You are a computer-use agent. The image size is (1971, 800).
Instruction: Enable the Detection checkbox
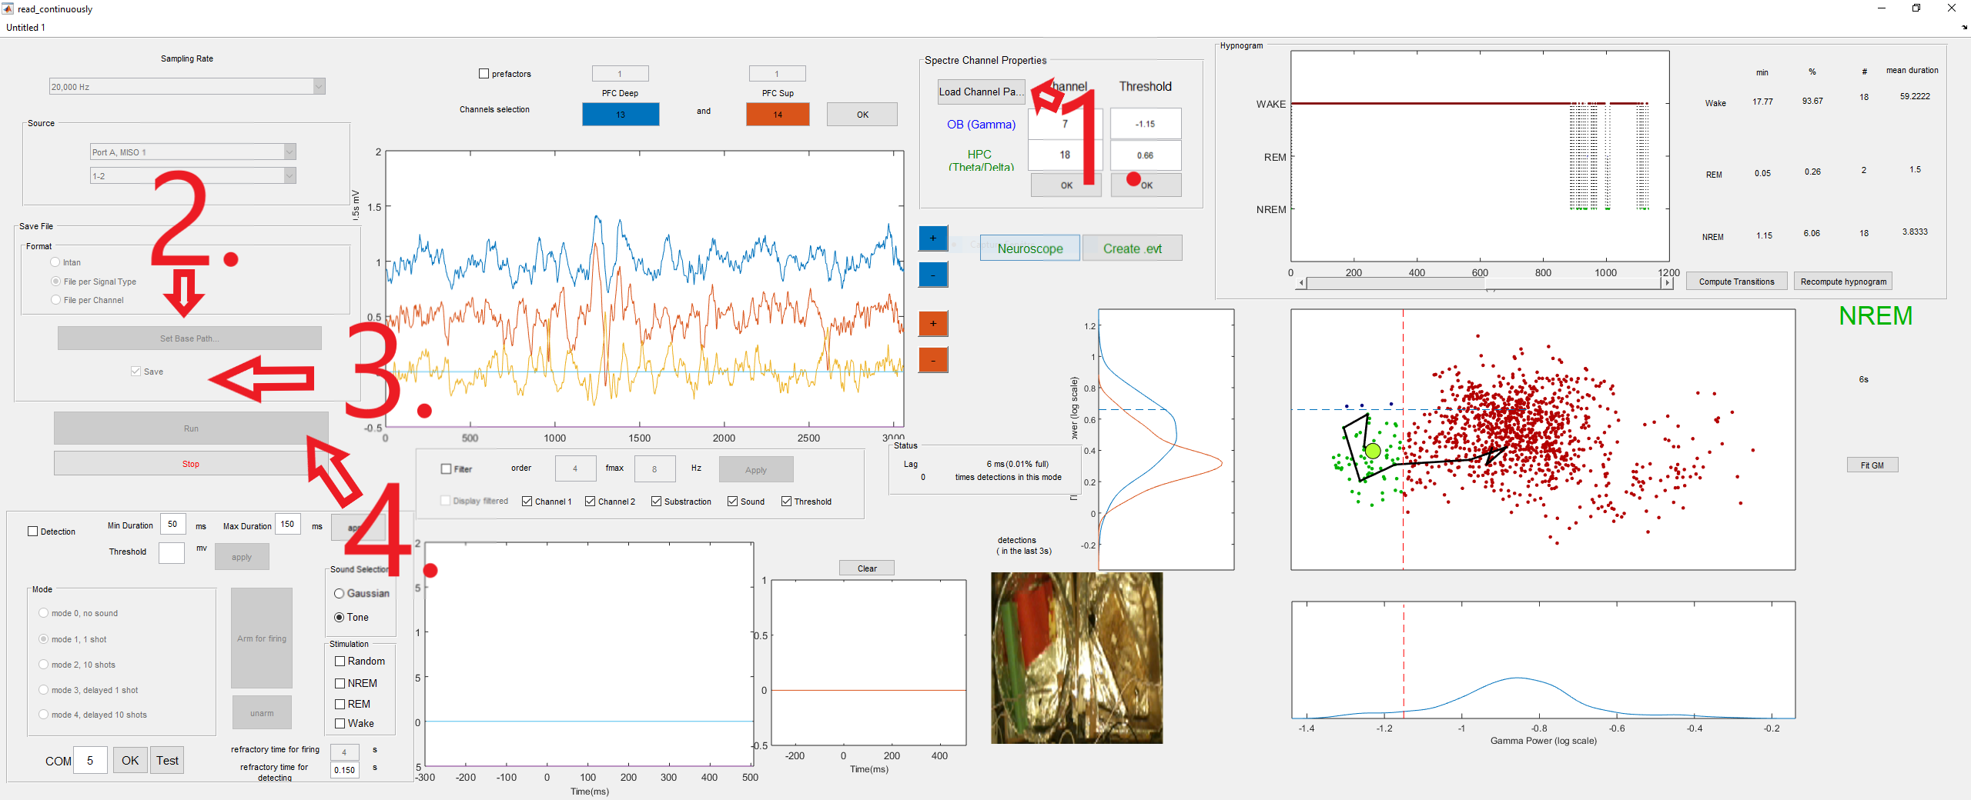[32, 531]
